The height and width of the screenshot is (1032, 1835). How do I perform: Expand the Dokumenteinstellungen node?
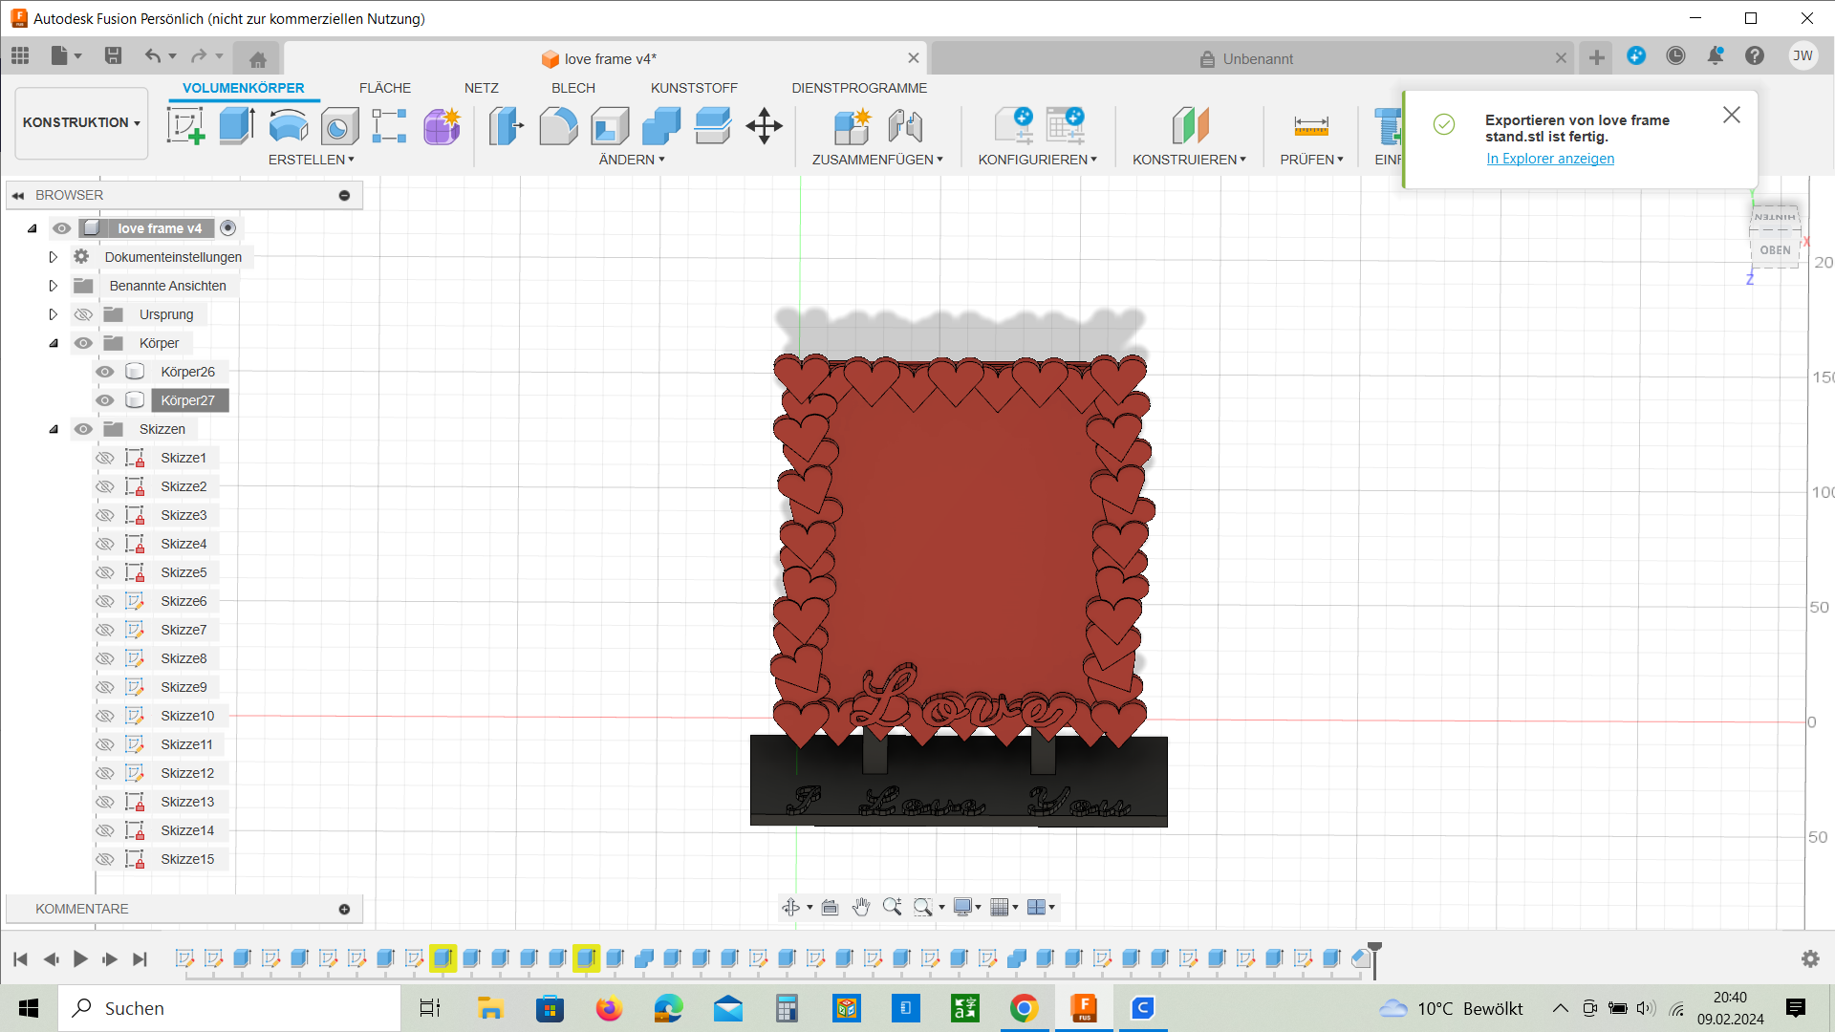(54, 257)
